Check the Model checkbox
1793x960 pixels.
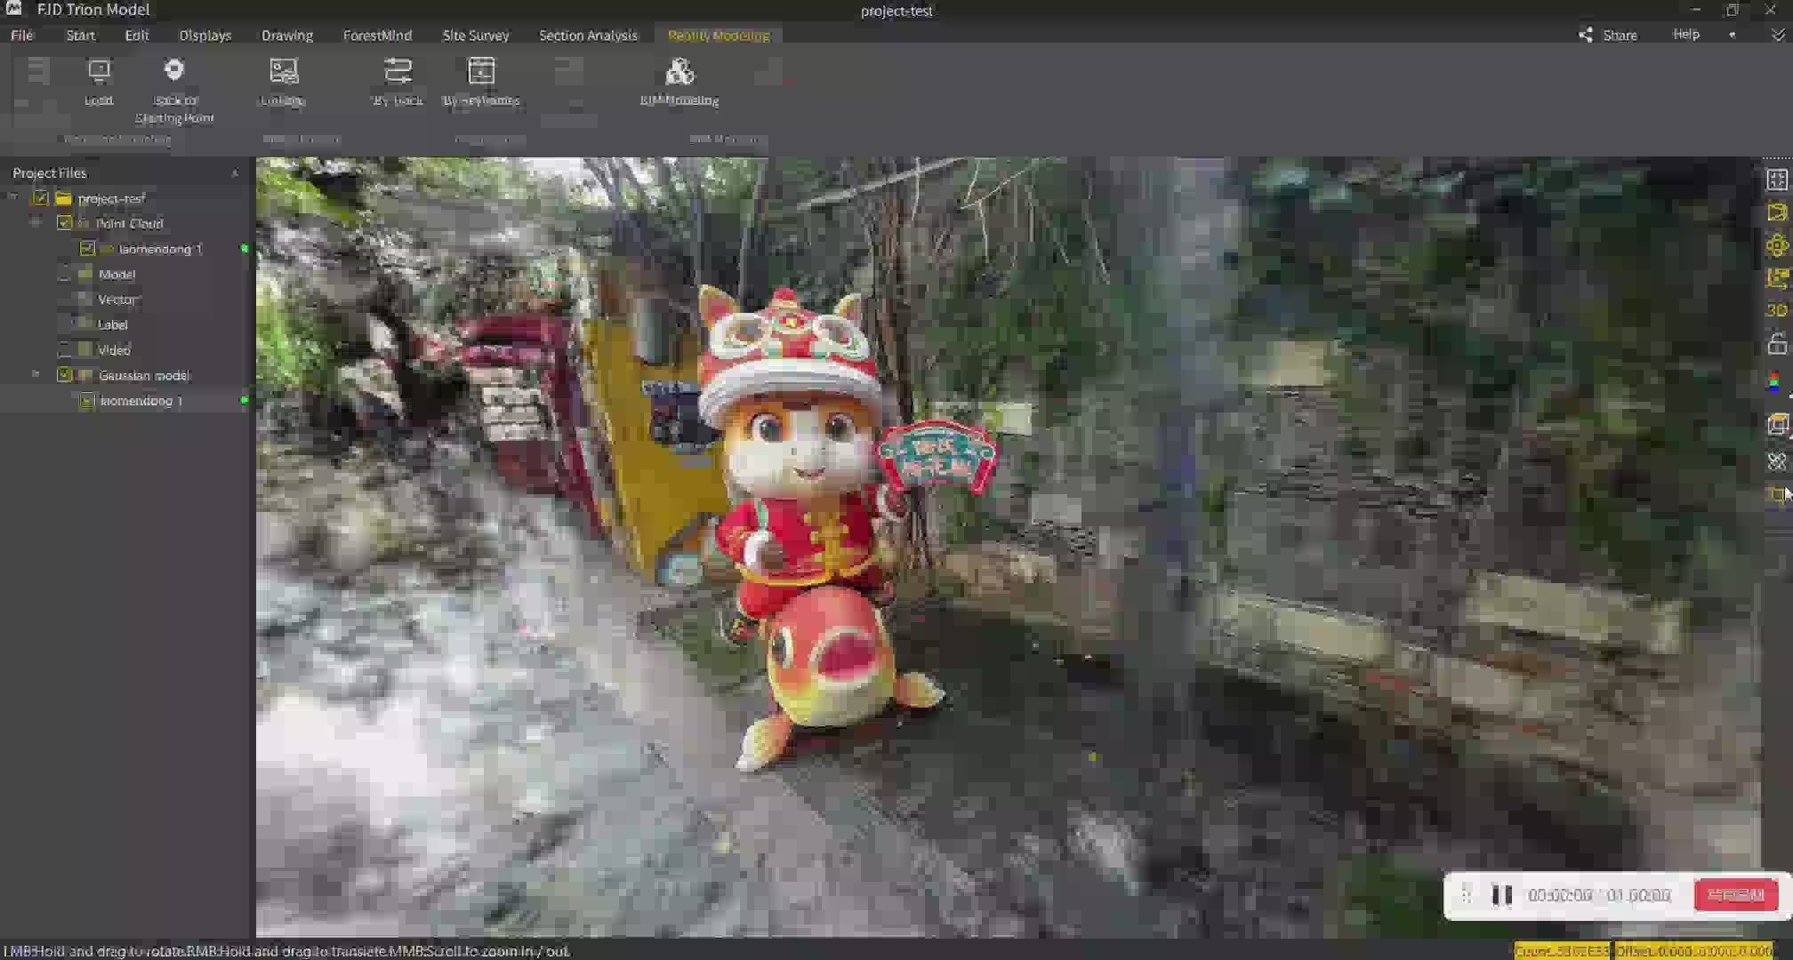click(x=64, y=274)
